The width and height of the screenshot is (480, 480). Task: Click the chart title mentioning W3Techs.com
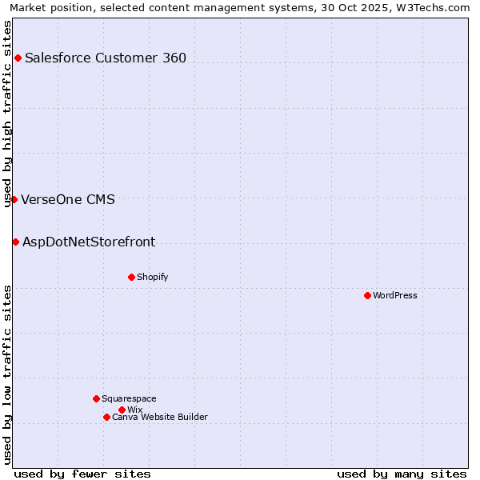click(240, 7)
